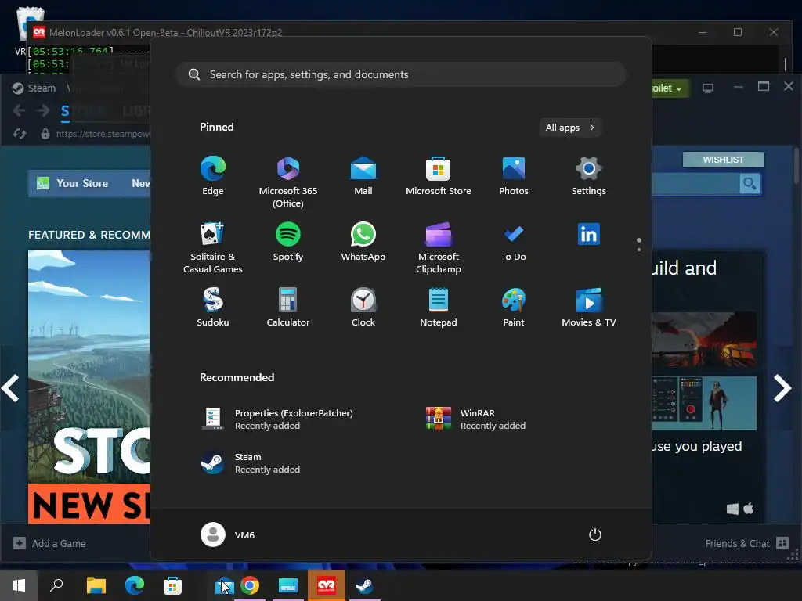Open Microsoft Clipchamp

tap(439, 248)
